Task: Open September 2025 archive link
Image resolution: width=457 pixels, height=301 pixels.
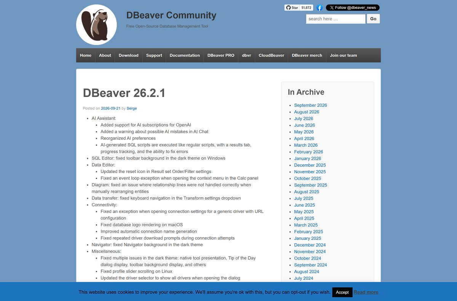Action: point(310,185)
